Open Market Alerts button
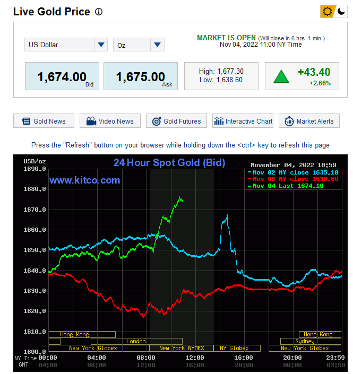The height and width of the screenshot is (374, 353). coord(309,121)
